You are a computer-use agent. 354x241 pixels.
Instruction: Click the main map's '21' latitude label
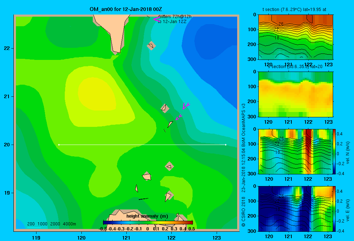click(x=7, y=96)
